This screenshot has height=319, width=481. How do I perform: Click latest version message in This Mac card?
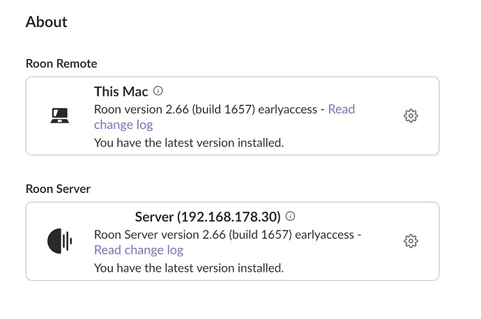189,143
